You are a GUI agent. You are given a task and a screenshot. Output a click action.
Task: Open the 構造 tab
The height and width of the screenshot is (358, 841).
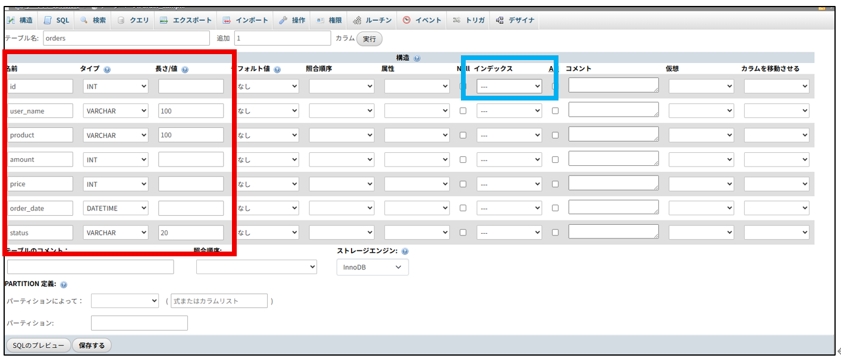click(x=20, y=20)
